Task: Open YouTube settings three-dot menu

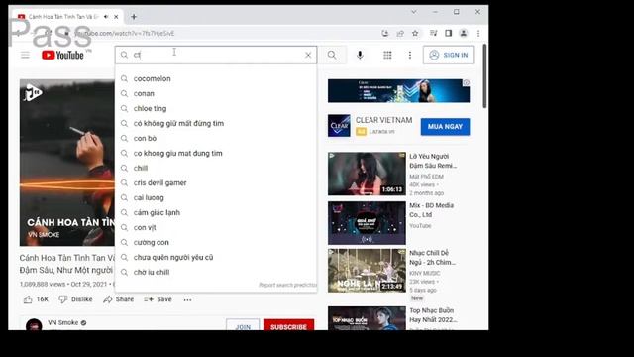Action: [x=409, y=55]
